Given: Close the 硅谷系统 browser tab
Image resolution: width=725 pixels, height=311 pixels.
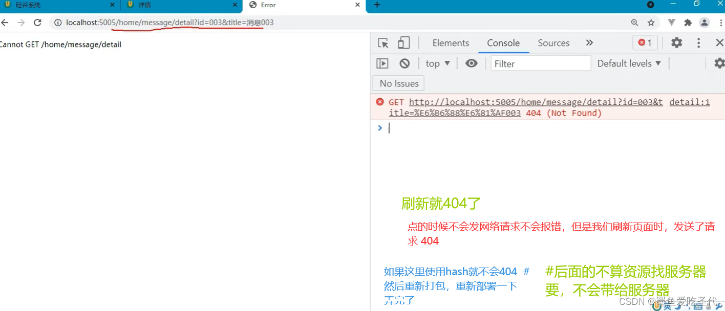Looking at the screenshot, I should [113, 5].
